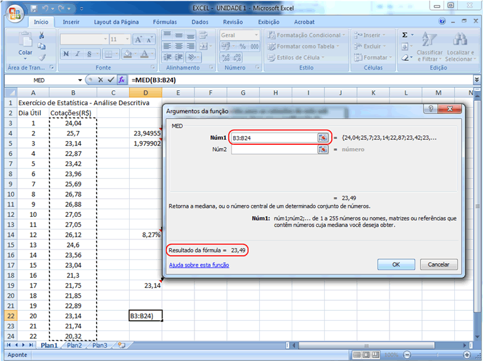This screenshot has height=361, width=483.
Task: Open the Name Box dropdown arrow
Action: (80, 80)
